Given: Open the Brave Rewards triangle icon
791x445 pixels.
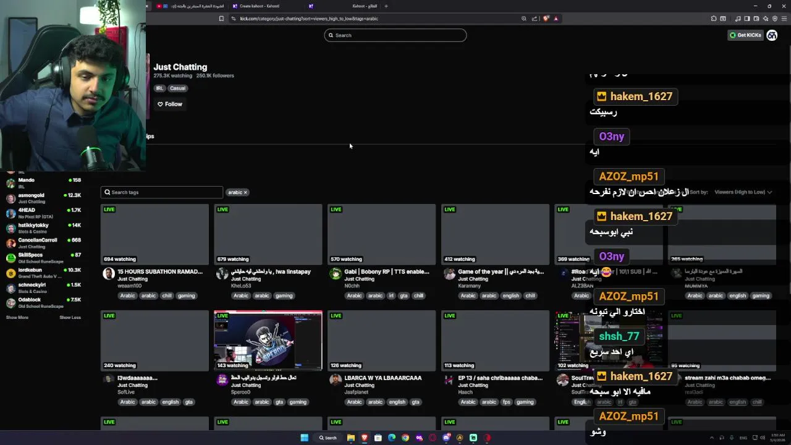Looking at the screenshot, I should pyautogui.click(x=556, y=19).
